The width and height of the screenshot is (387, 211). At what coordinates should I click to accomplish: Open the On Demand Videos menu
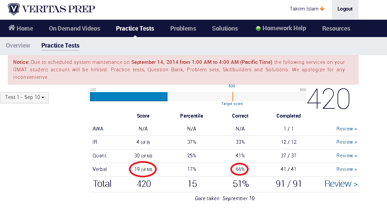click(x=75, y=29)
